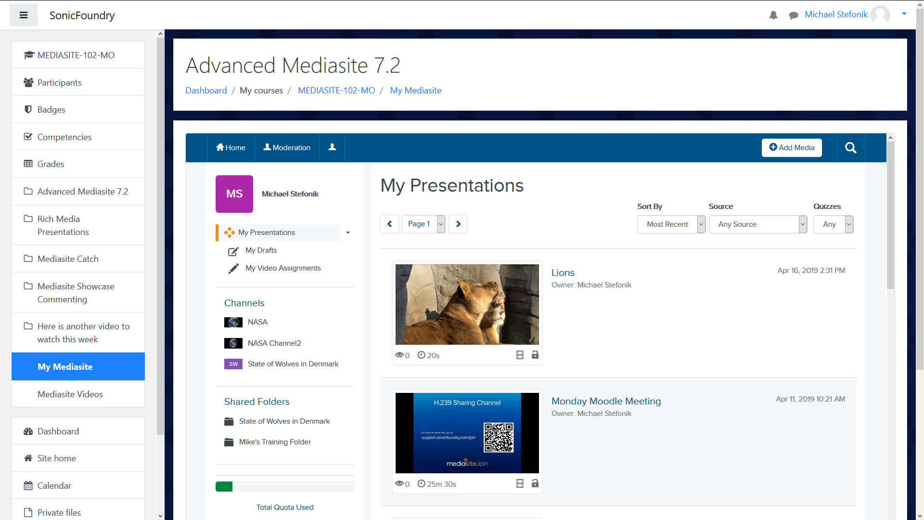Screen dimensions: 924x520
Task: Open the Any Source dropdown
Action: pos(758,224)
